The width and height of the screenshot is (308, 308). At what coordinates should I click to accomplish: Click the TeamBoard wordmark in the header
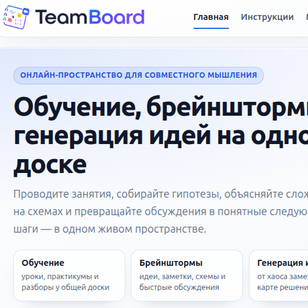pos(90,17)
